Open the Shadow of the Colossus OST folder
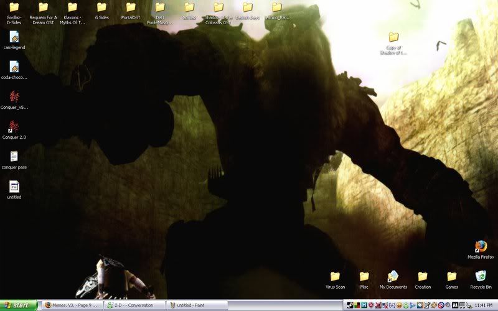The width and height of the screenshot is (498, 311). 218,13
